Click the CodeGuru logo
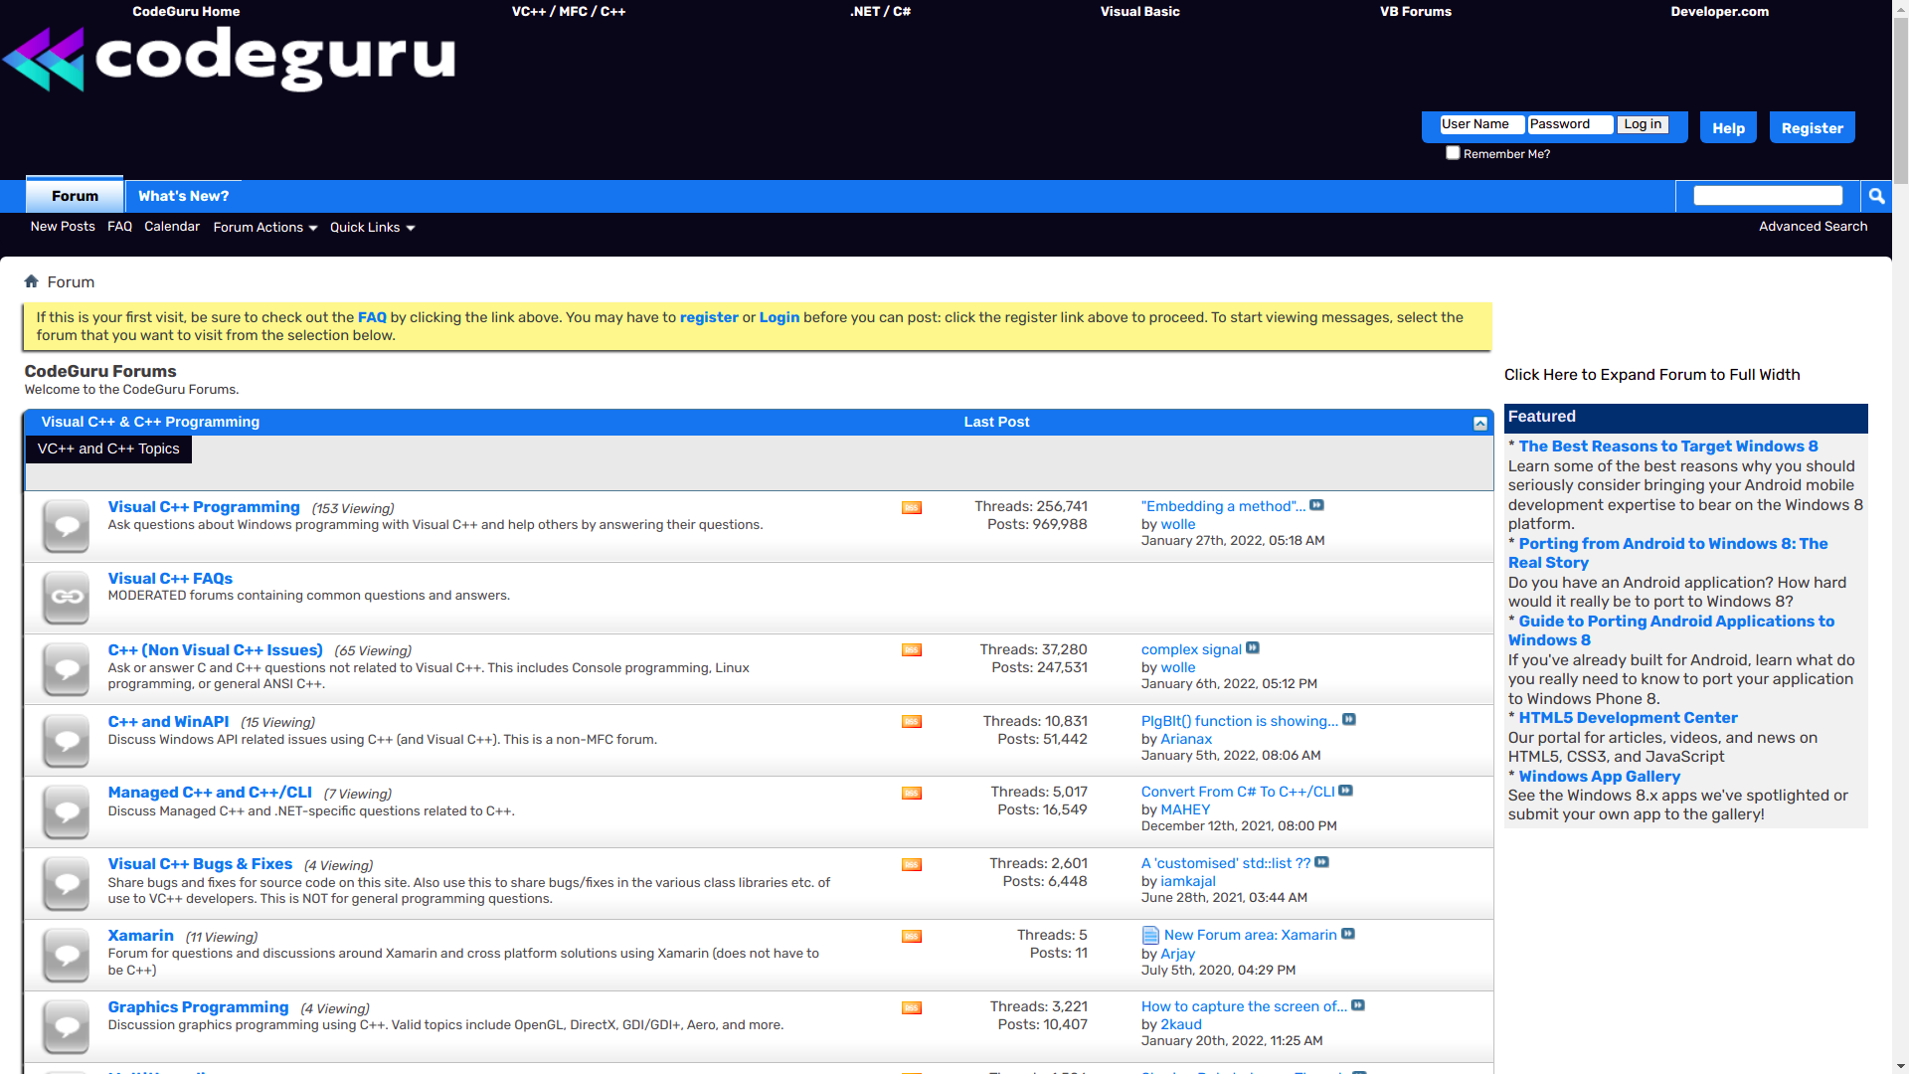Viewport: 1909px width, 1074px height. [229, 59]
